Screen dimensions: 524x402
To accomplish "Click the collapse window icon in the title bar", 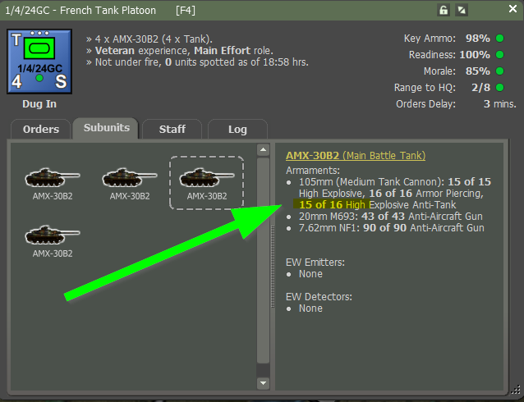I will pyautogui.click(x=462, y=10).
